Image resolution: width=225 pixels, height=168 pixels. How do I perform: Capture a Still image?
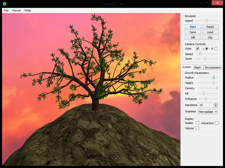point(193,37)
